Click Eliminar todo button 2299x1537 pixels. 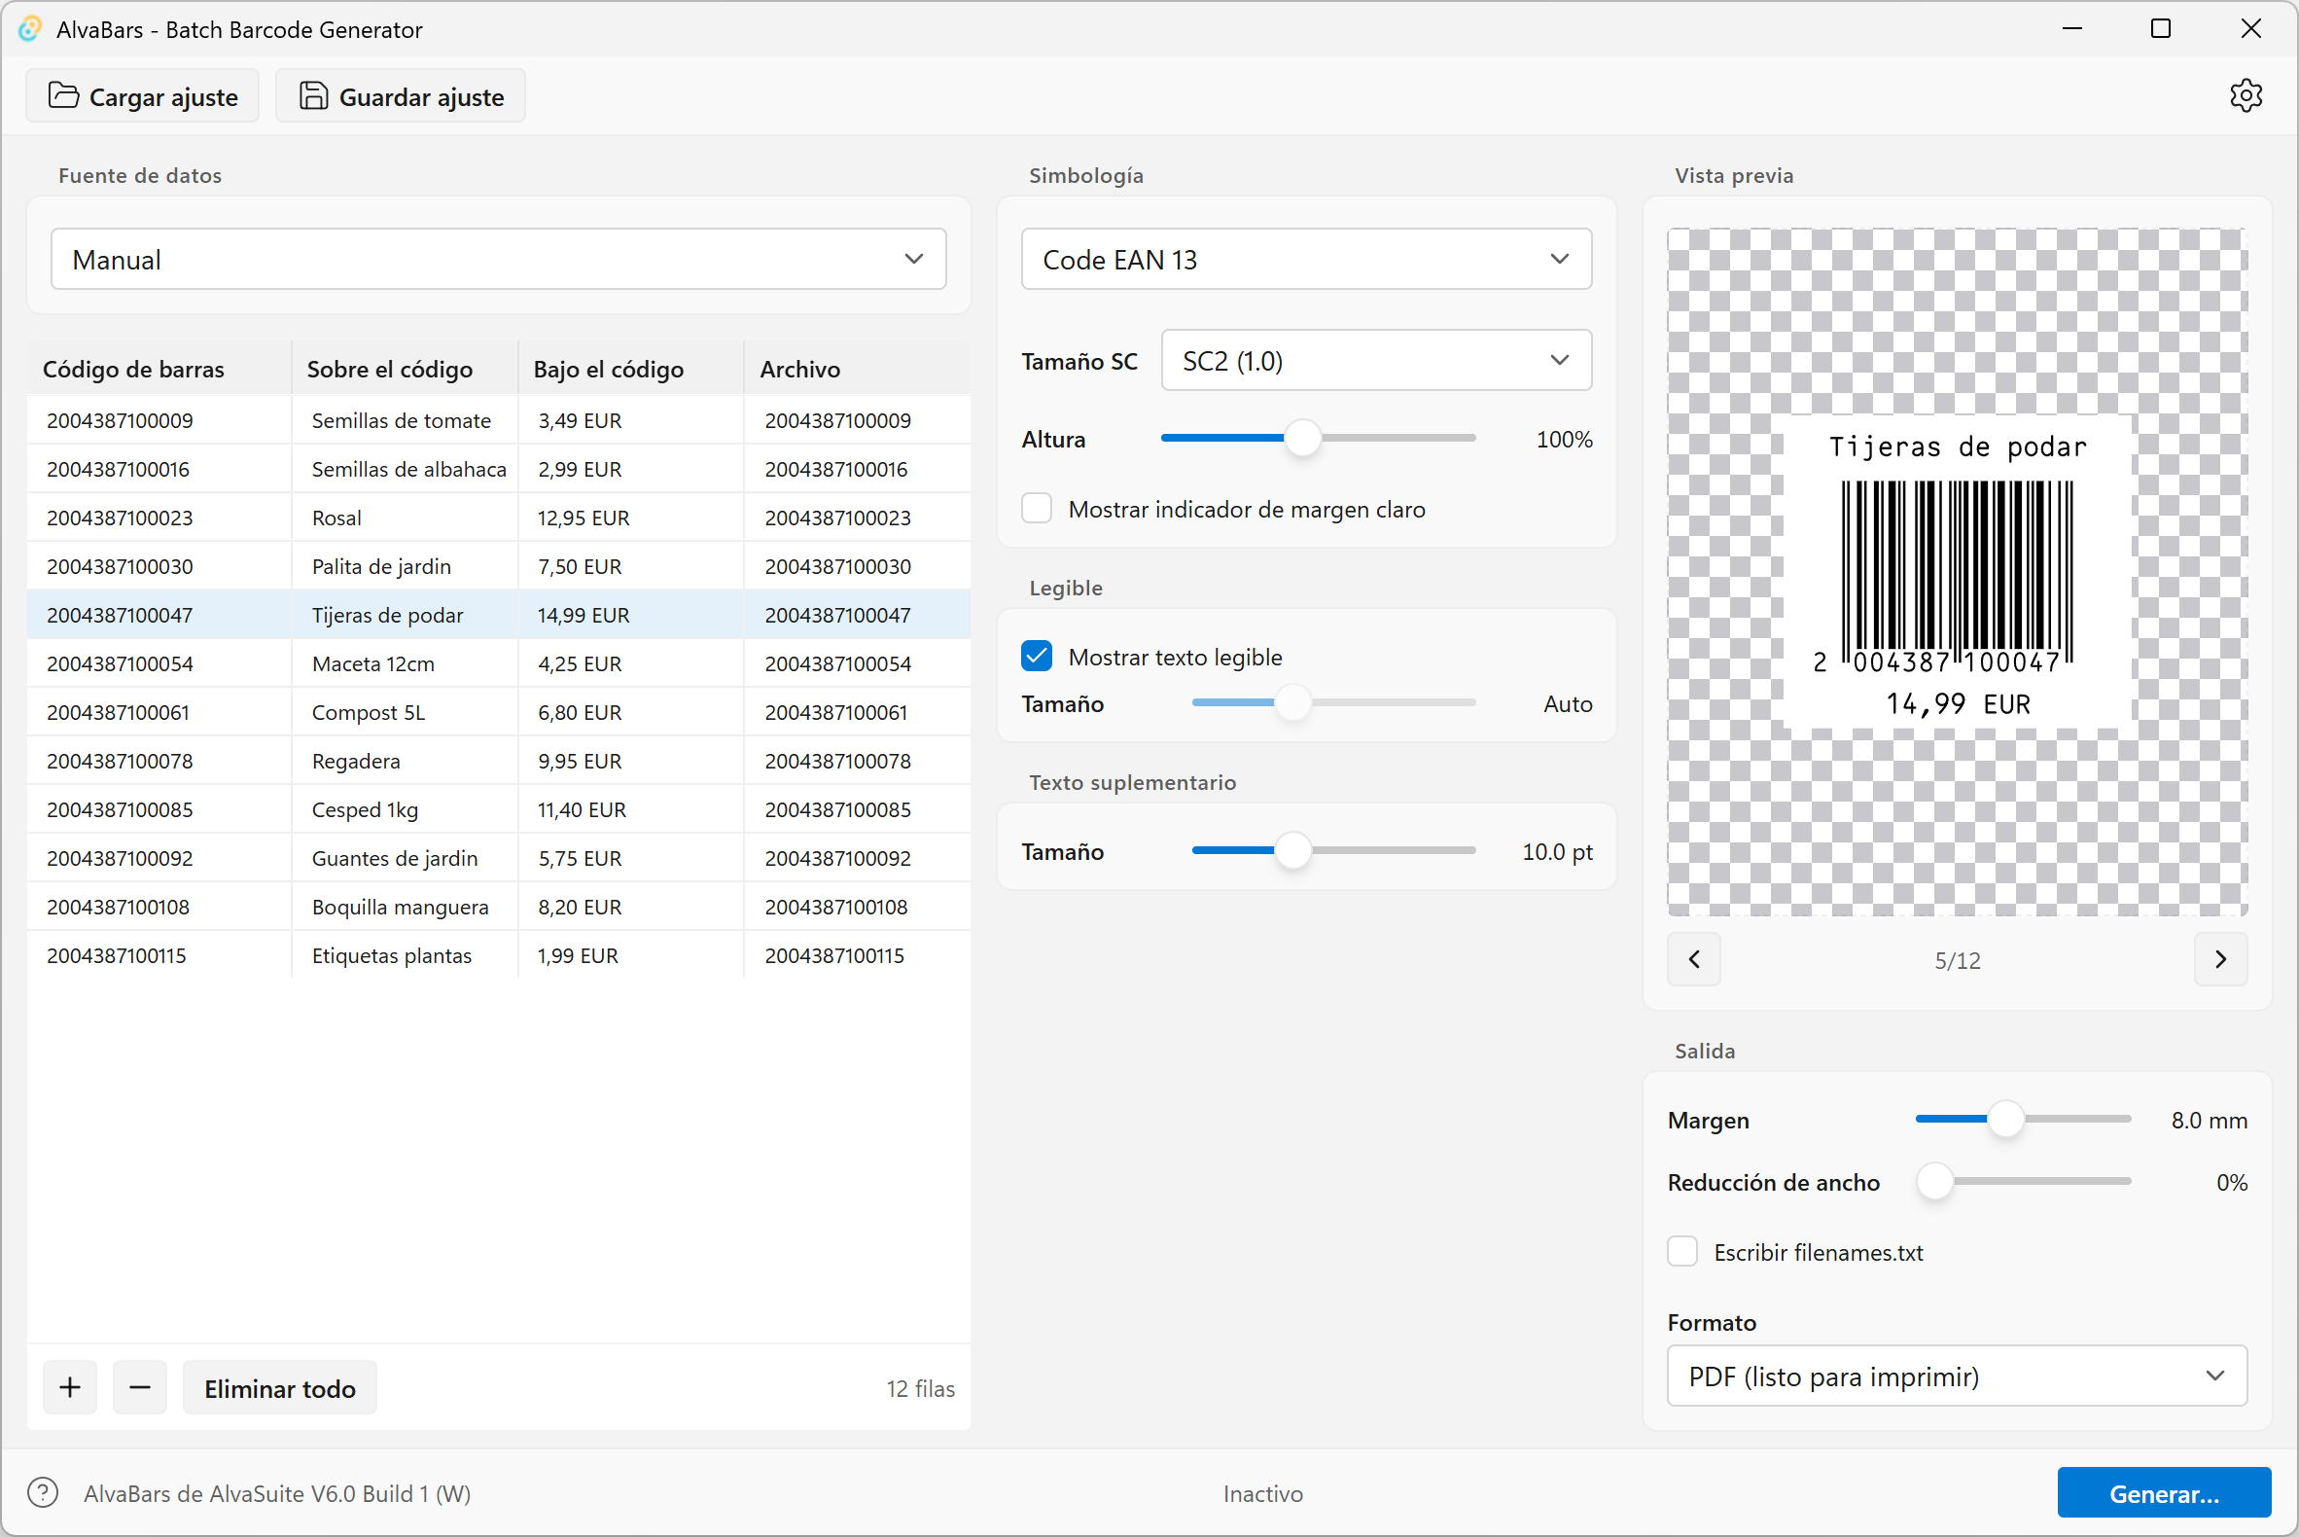pos(279,1387)
